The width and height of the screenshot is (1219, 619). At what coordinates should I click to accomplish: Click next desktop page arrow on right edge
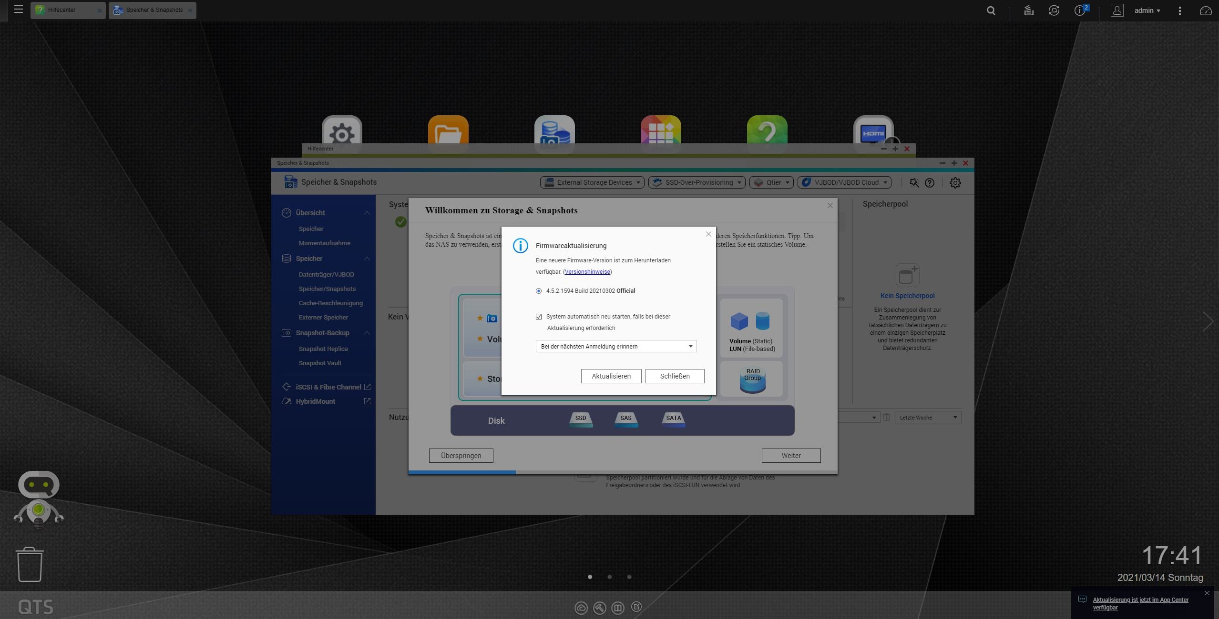point(1208,321)
